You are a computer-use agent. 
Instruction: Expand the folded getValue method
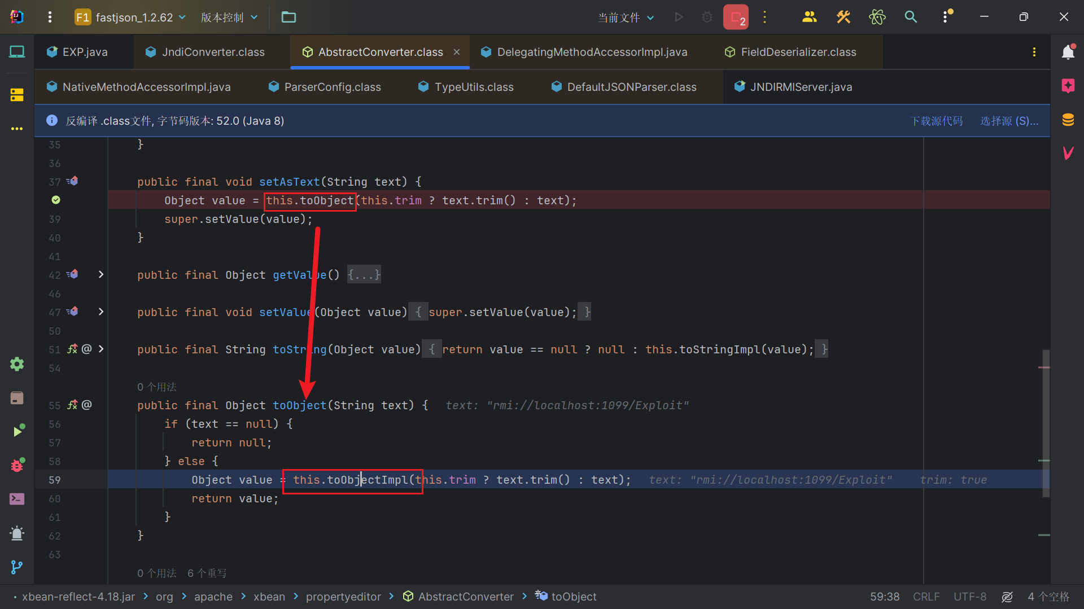100,274
